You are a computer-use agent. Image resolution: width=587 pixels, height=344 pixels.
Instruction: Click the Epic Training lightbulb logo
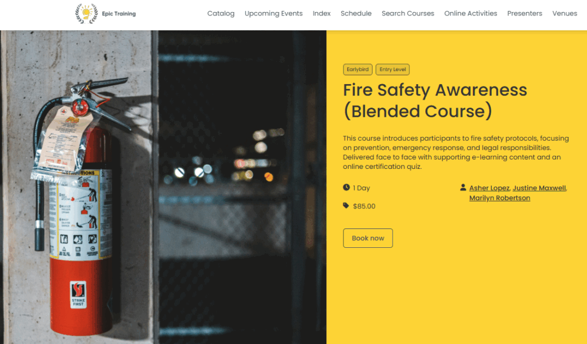pos(87,14)
